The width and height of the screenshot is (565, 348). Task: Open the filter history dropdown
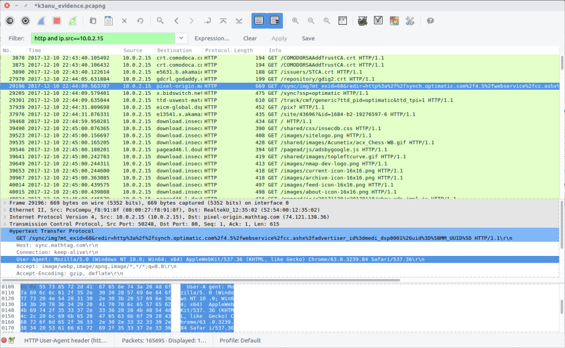182,38
